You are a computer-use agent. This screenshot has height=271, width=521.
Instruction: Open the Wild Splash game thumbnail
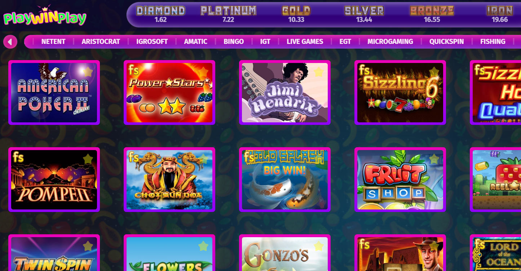(285, 180)
